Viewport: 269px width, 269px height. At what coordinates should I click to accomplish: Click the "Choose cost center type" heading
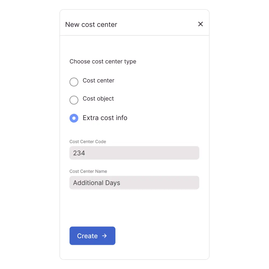click(103, 62)
